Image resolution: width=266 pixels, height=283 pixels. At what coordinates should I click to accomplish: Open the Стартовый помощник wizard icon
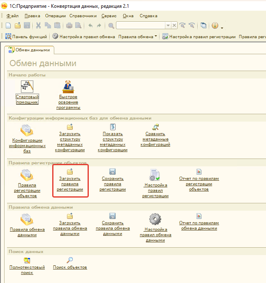point(27,86)
